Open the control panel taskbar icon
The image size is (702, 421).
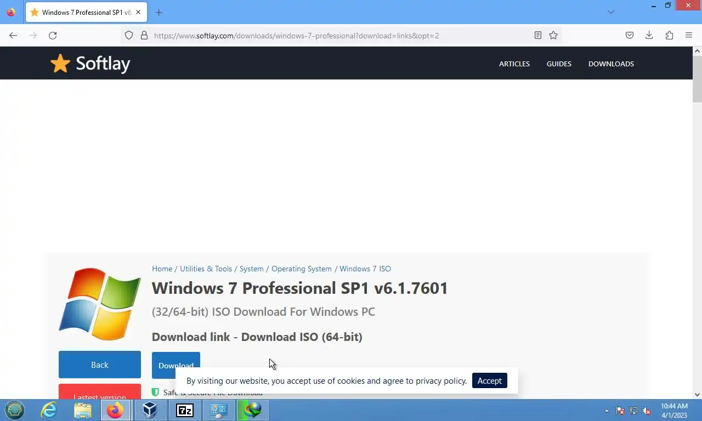(x=219, y=410)
